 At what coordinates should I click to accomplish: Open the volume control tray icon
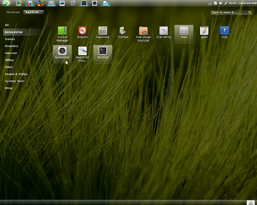pos(220,3)
